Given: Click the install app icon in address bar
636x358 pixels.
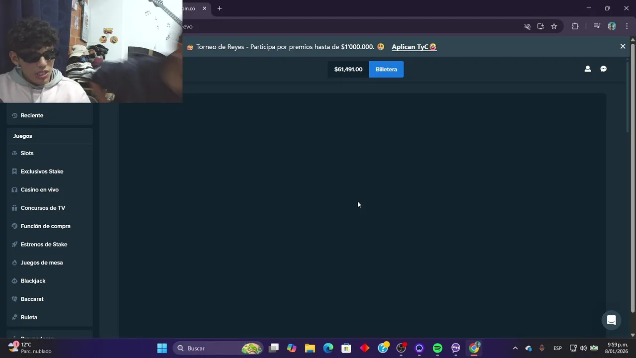Looking at the screenshot, I should click(541, 26).
